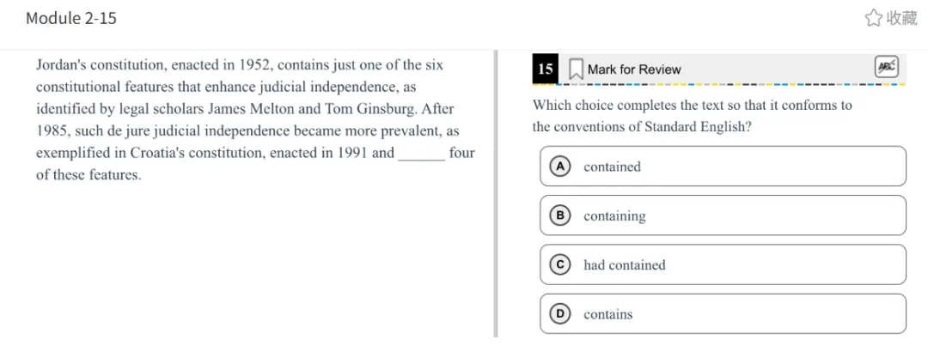The height and width of the screenshot is (358, 928).
Task: Select the circled A letter icon
Action: (x=559, y=167)
